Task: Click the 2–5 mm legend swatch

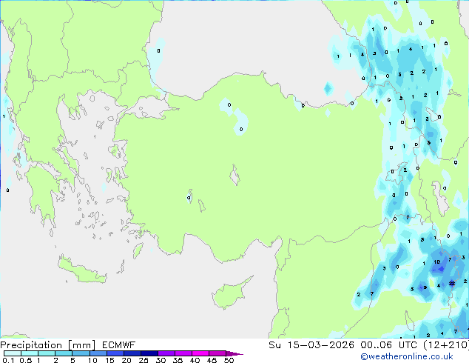Action: coord(64,353)
